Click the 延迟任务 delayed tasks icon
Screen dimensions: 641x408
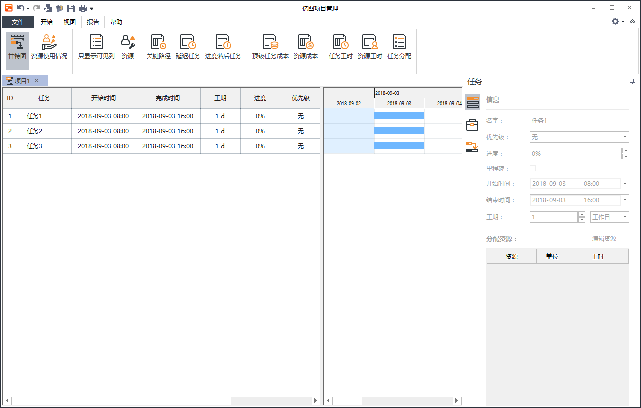188,47
